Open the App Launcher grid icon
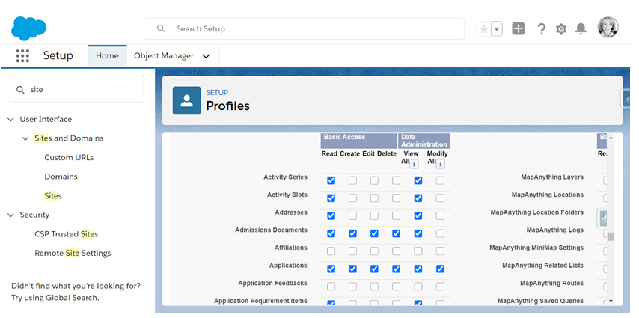Image resolution: width=639 pixels, height=318 pixels. pos(22,56)
